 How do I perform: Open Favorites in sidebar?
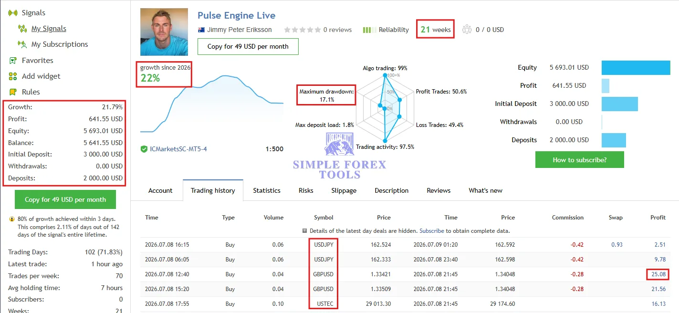pyautogui.click(x=38, y=61)
